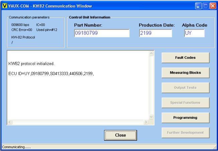Click the 'KW-82 Protocol' text
Image resolution: width=218 pixels, height=151 pixels.
pos(23,37)
